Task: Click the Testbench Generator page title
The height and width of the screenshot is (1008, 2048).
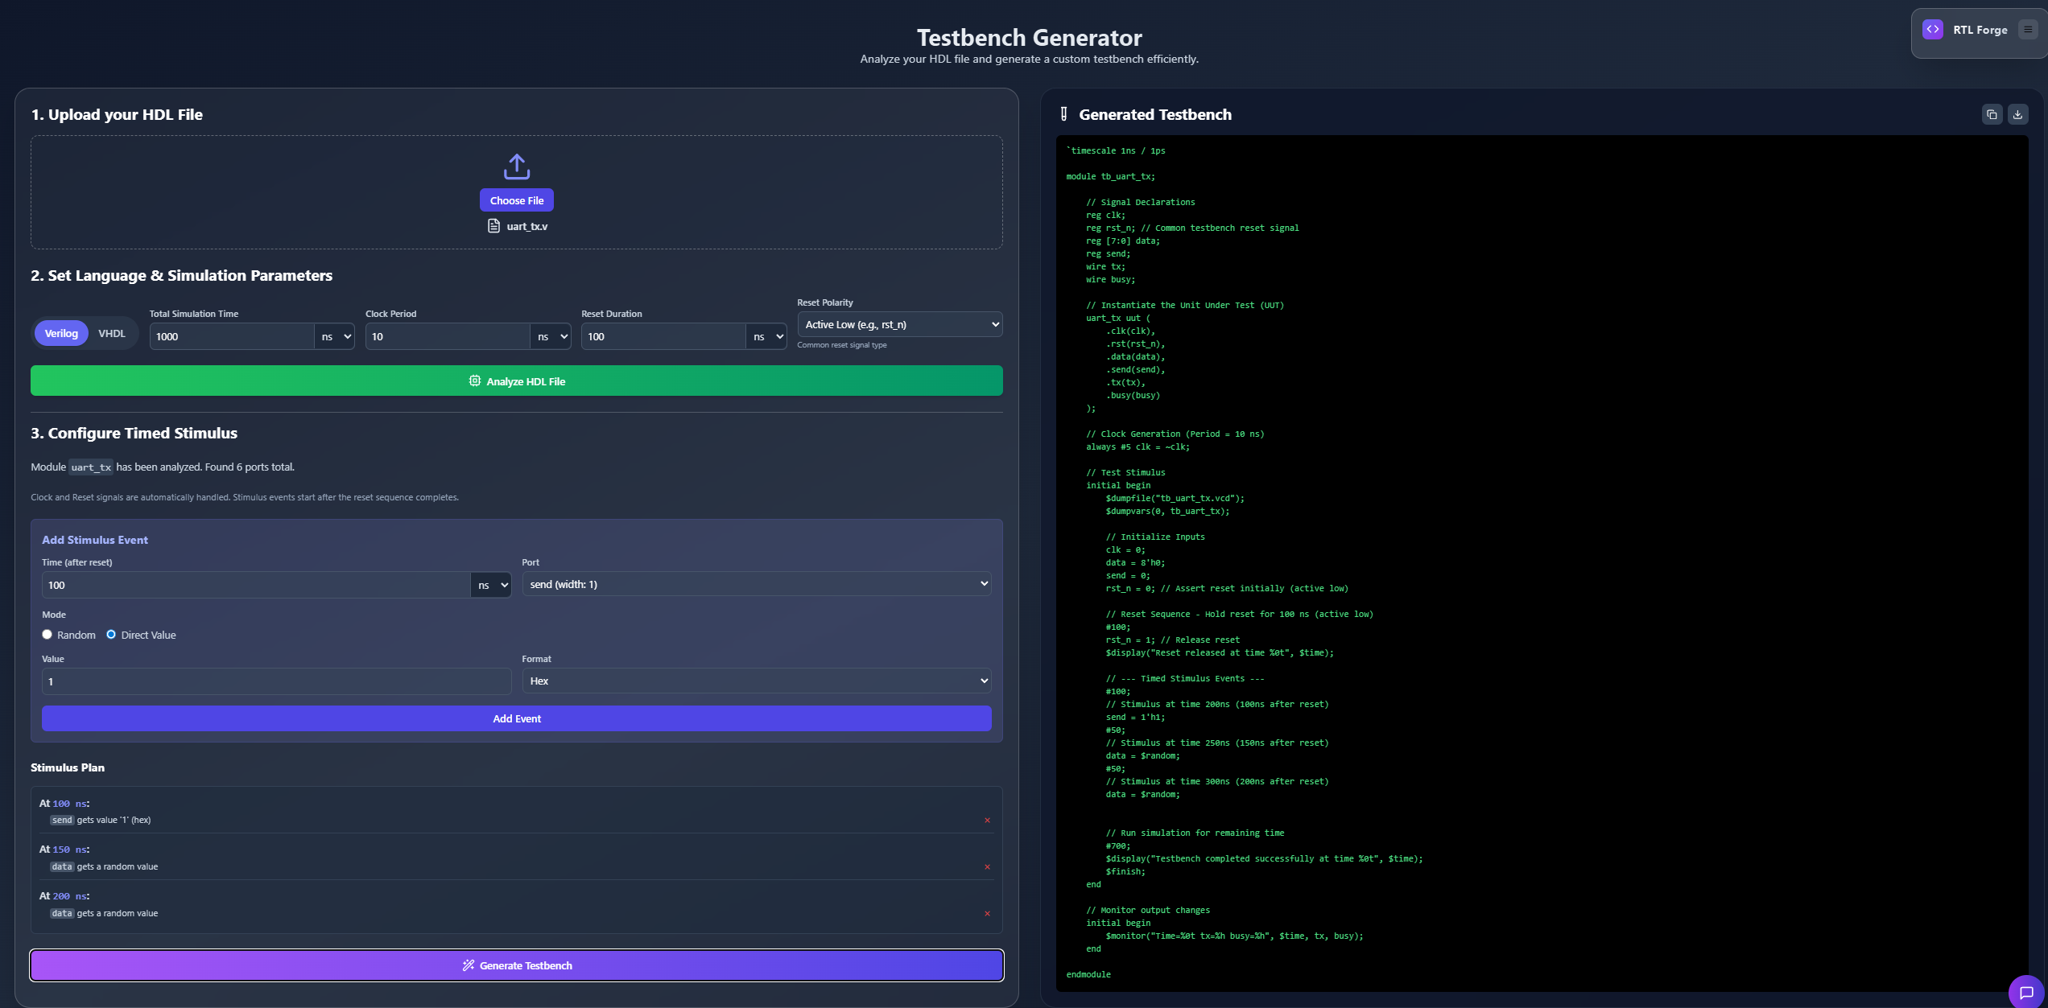Action: click(1030, 37)
